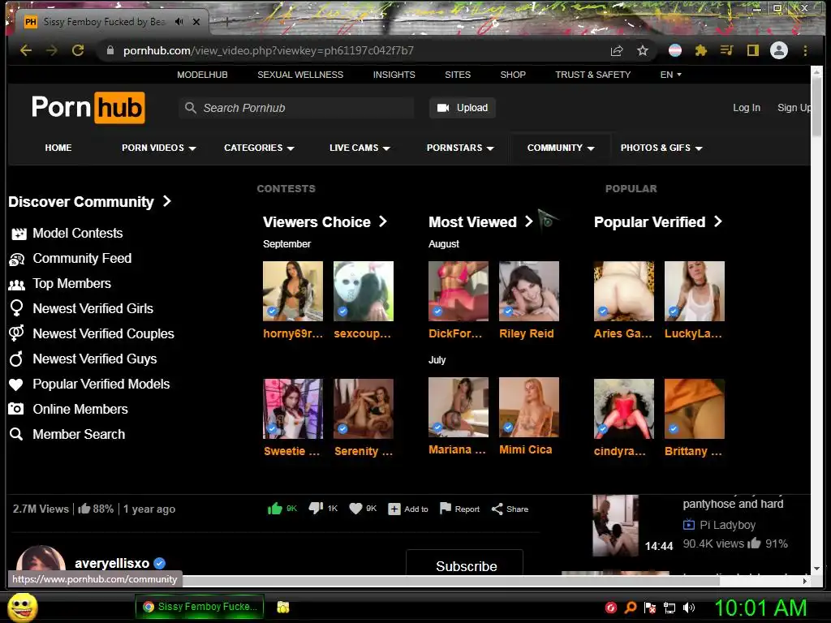831x623 pixels.
Task: Open the SITES top menu item
Action: pos(458,75)
